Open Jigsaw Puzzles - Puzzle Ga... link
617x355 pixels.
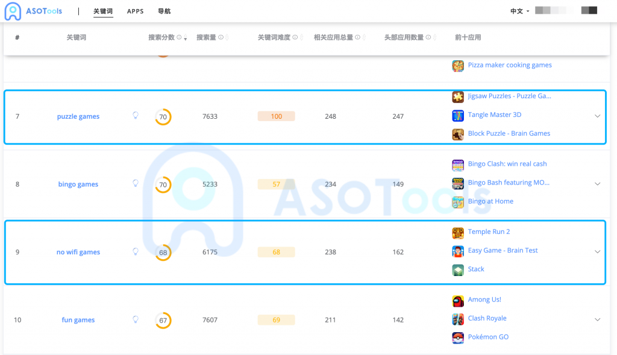pos(509,96)
